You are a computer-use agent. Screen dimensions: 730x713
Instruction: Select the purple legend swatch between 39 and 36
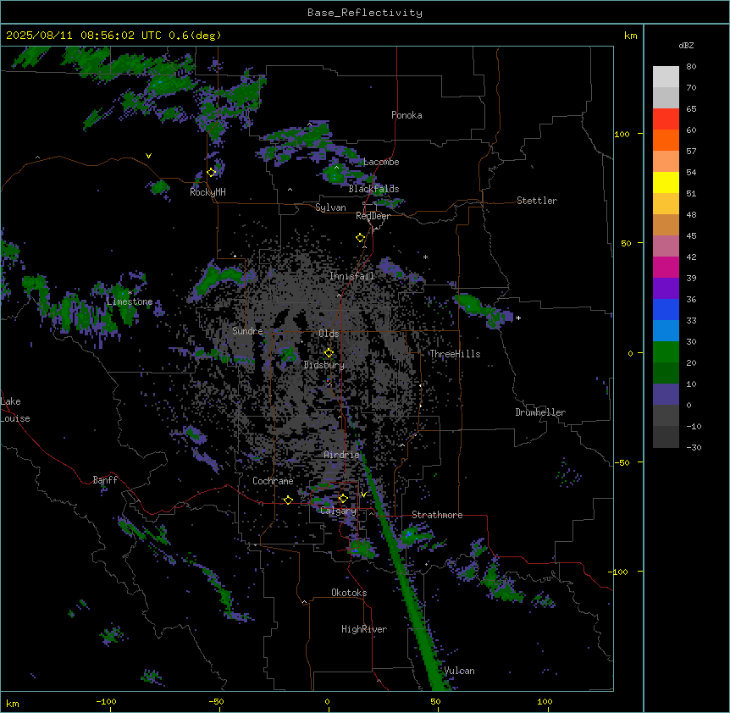click(x=666, y=289)
